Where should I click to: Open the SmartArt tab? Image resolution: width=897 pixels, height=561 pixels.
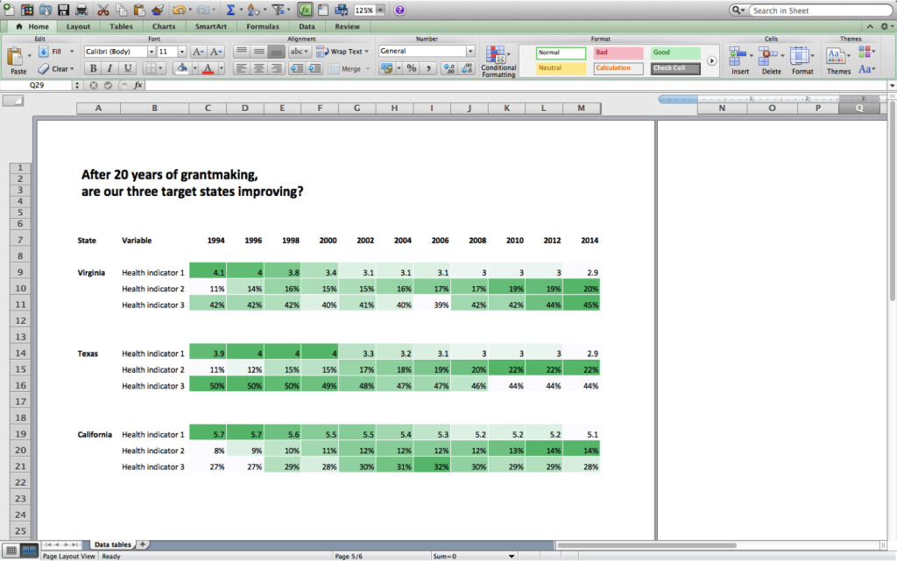210,26
